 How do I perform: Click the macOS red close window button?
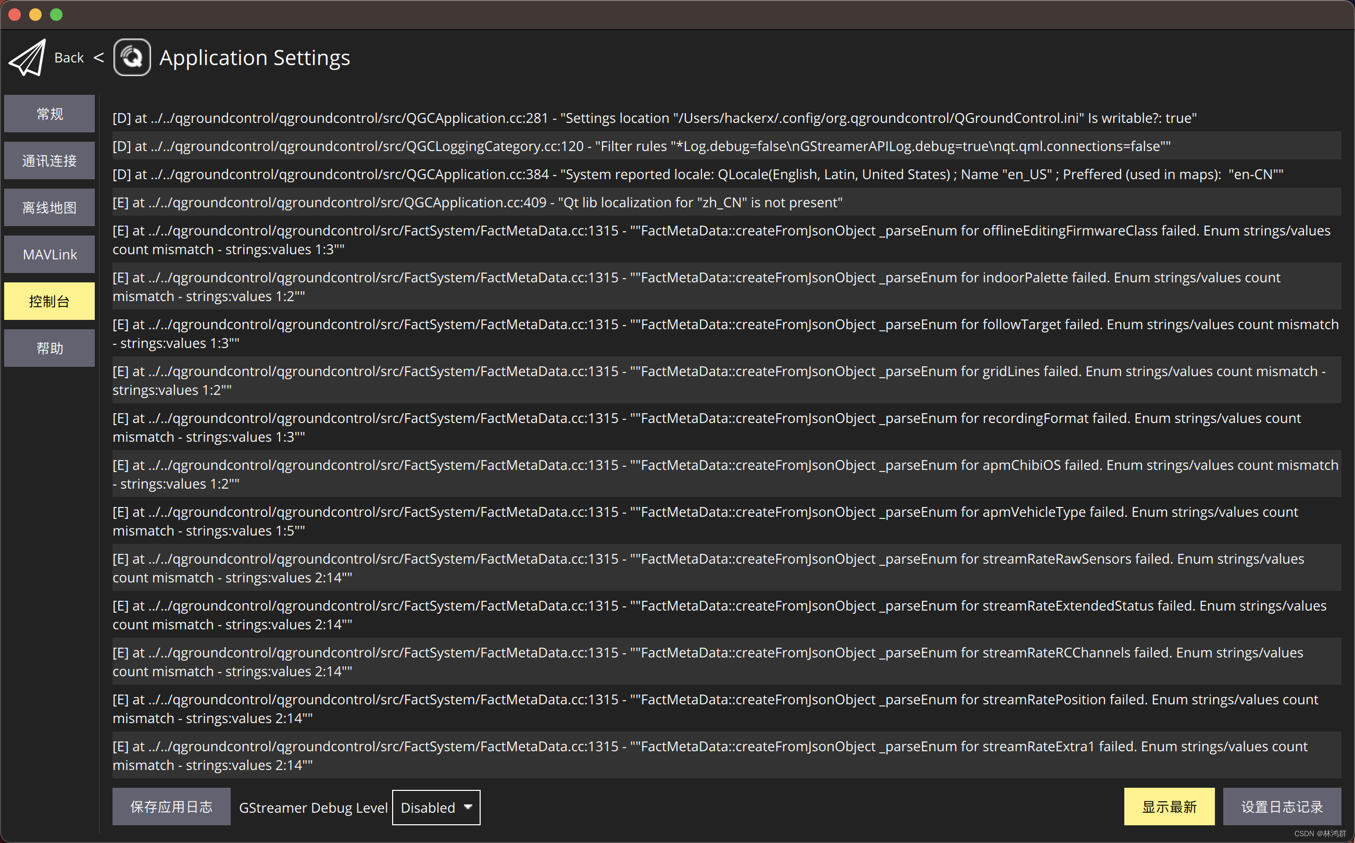[15, 15]
